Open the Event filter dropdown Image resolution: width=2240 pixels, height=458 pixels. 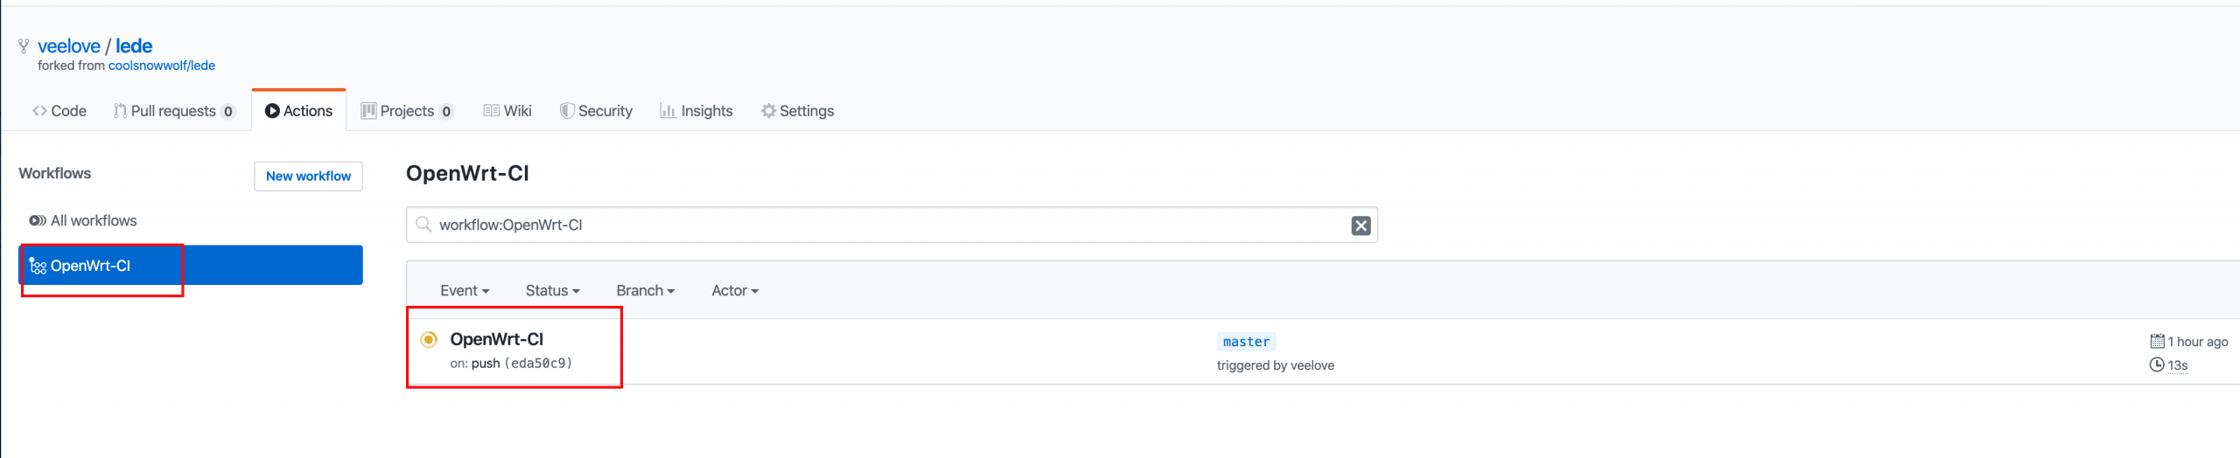[x=464, y=290]
